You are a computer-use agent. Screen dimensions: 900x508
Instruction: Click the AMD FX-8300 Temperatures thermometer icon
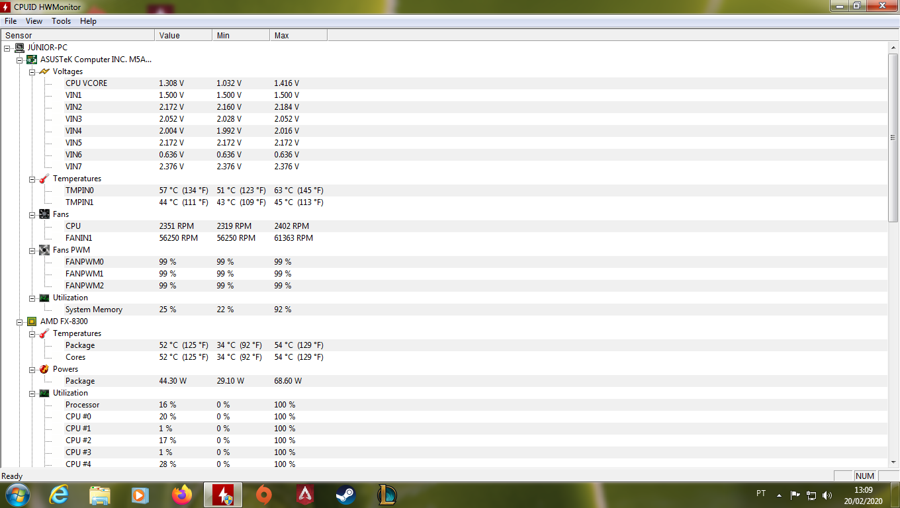[x=44, y=333]
